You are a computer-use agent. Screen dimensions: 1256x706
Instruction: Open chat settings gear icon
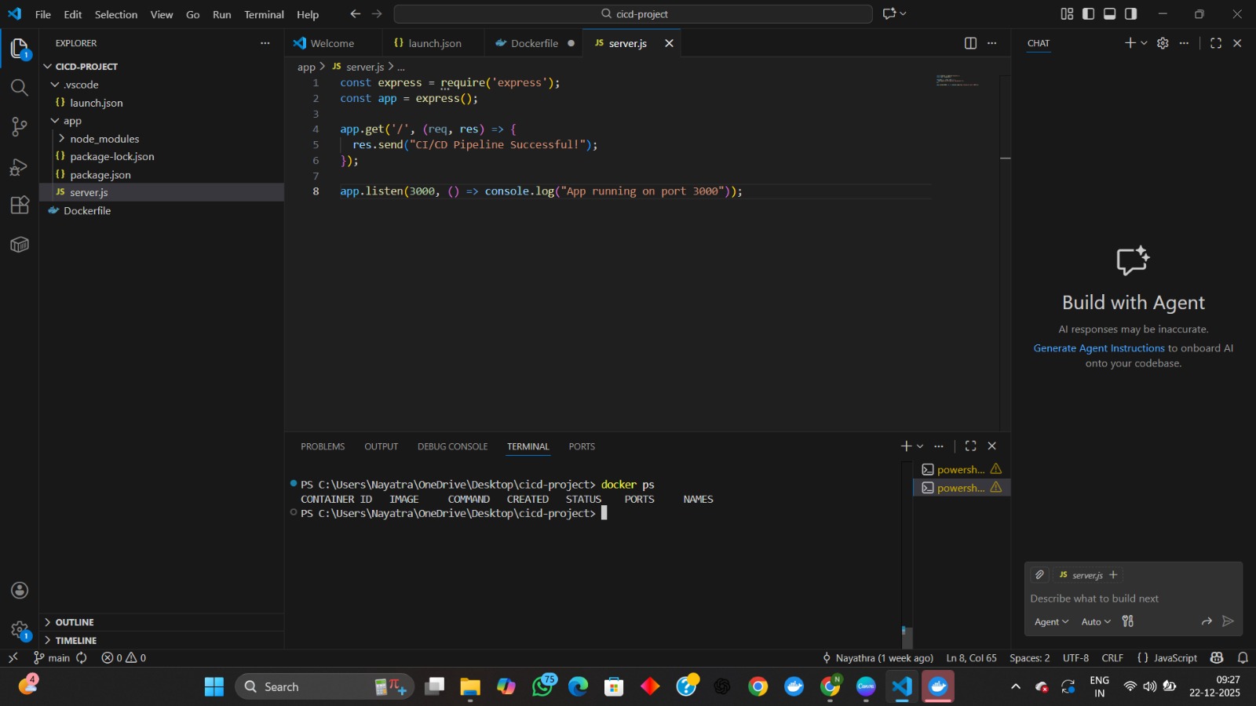point(1163,43)
